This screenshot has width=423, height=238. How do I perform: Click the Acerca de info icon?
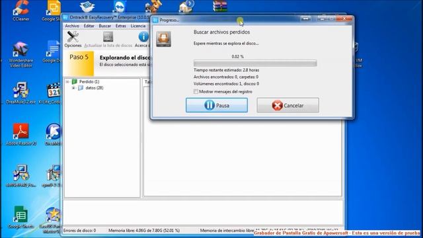pos(143,37)
